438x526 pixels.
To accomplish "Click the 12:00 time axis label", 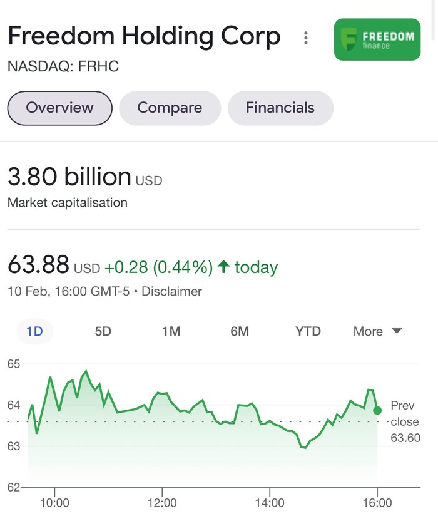I will (162, 503).
